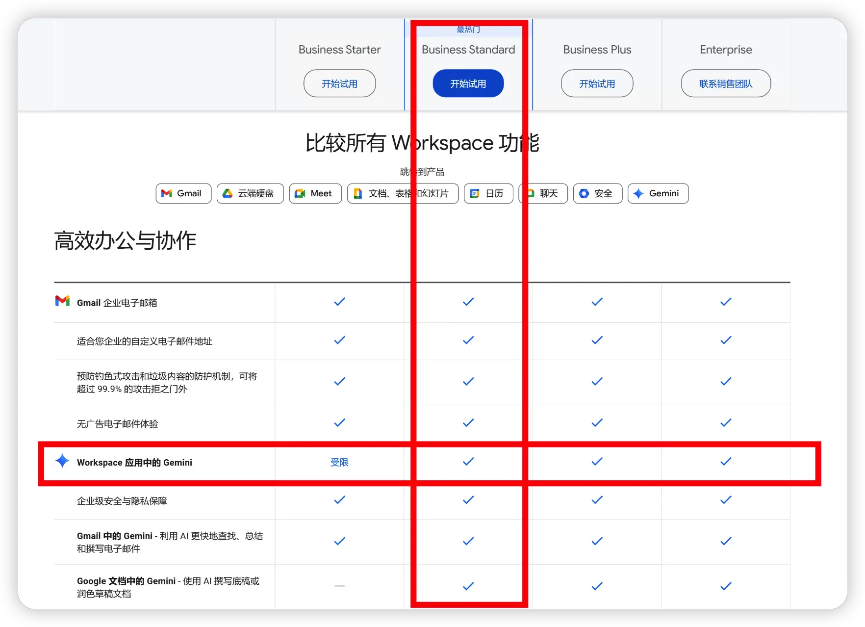865x627 pixels.
Task: Select the Business Standard column header
Action: 468,50
